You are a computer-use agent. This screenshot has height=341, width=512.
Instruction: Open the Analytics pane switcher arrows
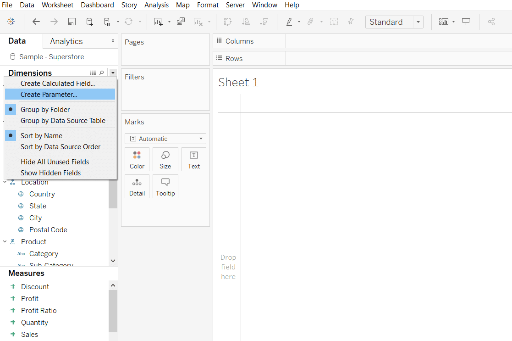point(113,41)
